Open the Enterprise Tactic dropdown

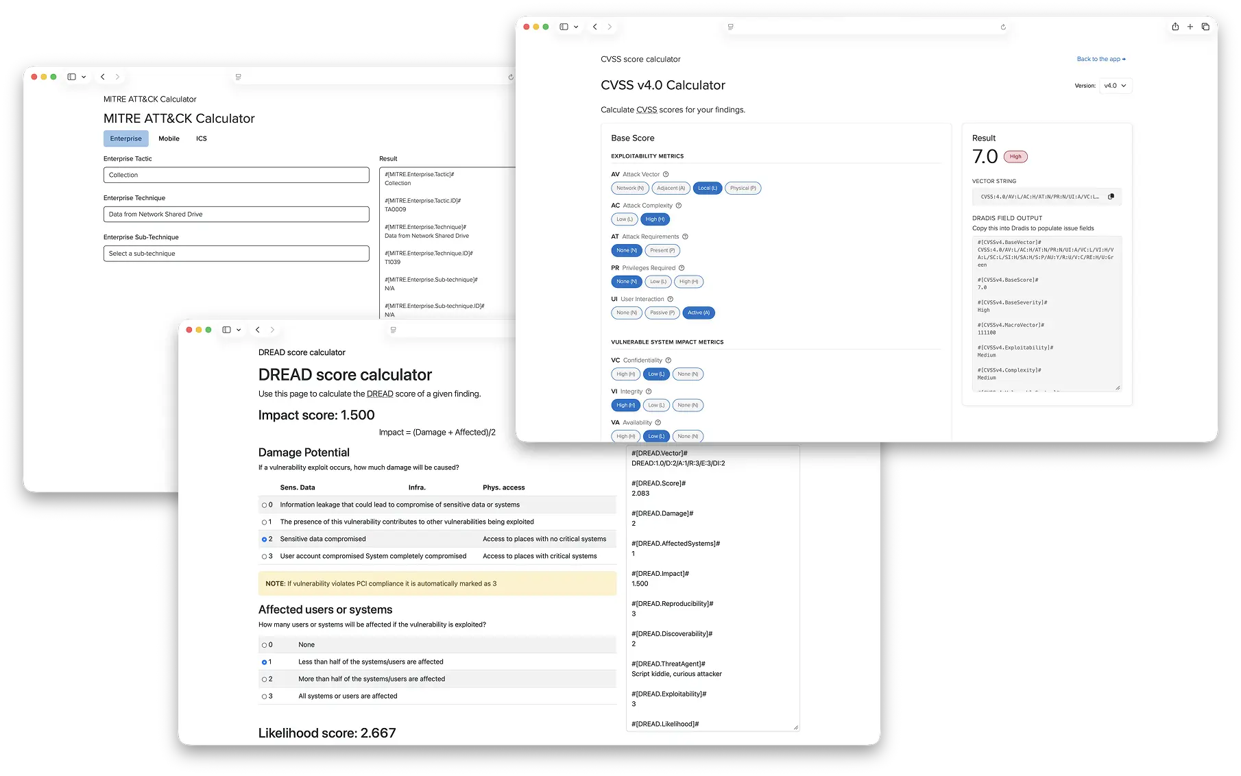pyautogui.click(x=237, y=175)
